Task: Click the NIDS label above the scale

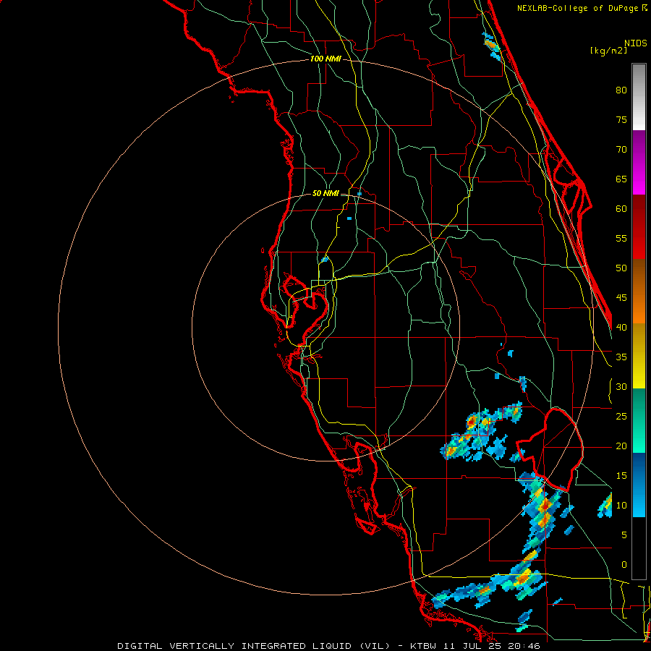Action: tap(636, 43)
